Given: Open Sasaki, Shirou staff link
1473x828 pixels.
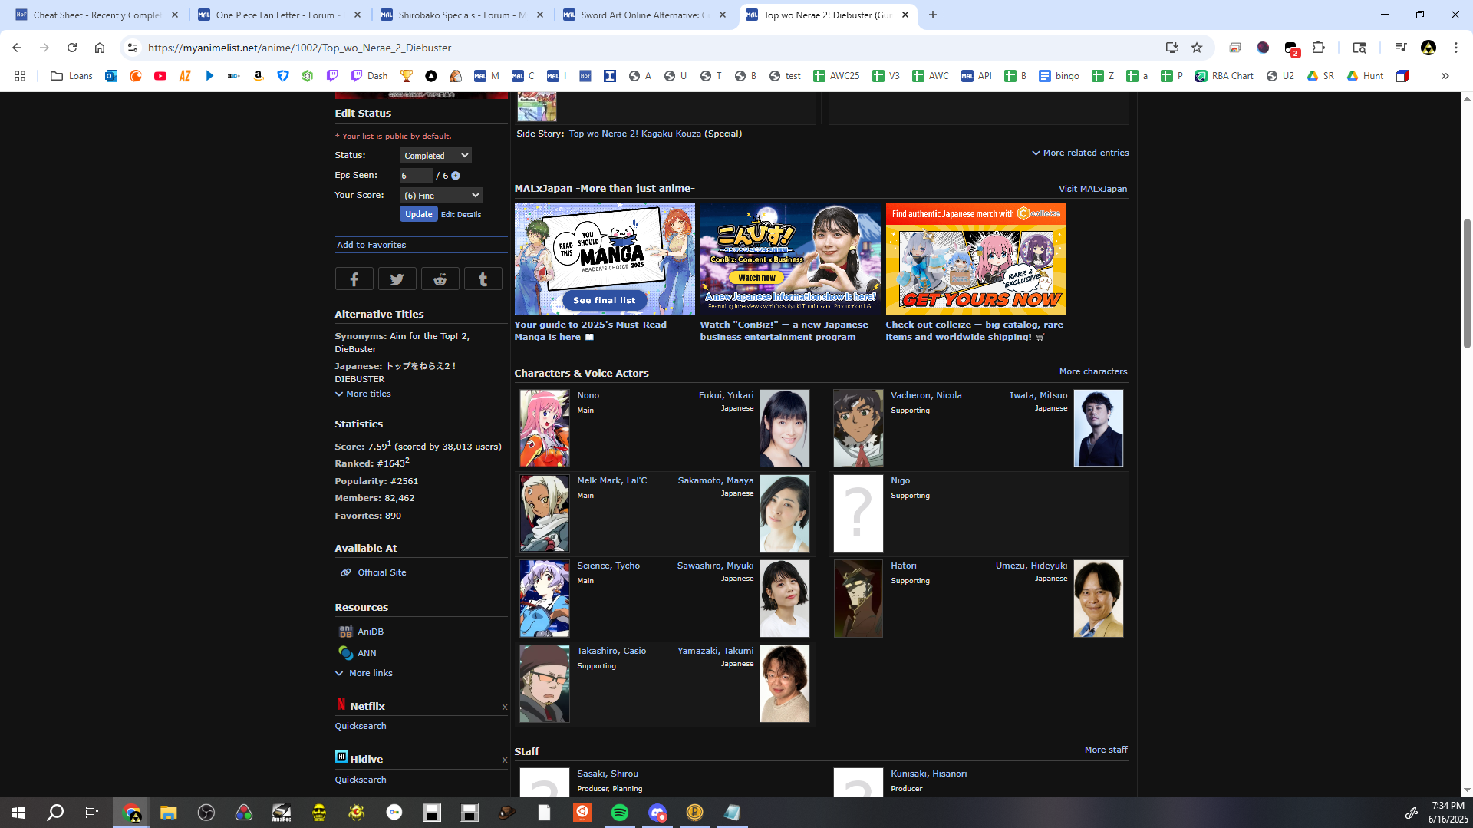Looking at the screenshot, I should click(x=608, y=774).
